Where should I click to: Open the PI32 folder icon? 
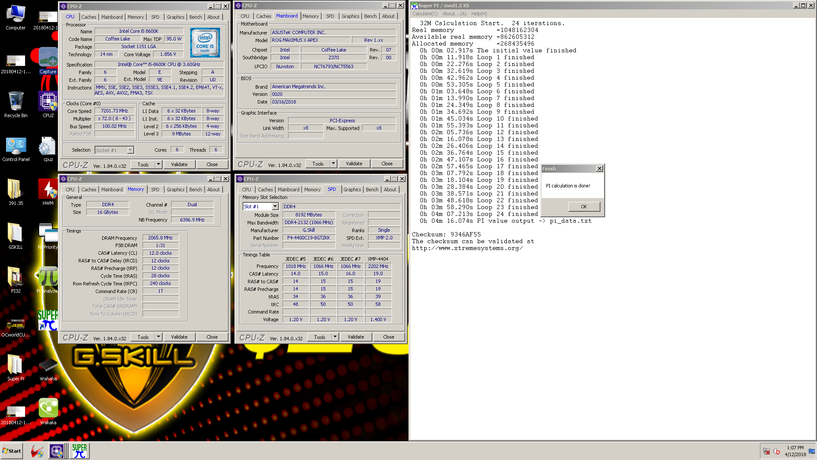[16, 280]
